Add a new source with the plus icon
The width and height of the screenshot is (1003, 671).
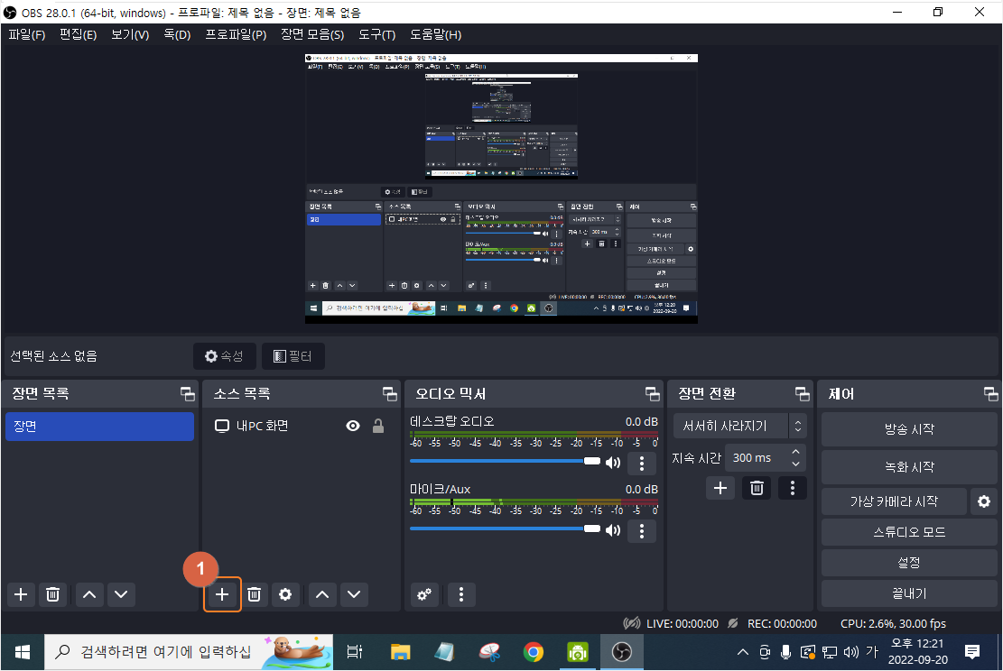coord(222,594)
